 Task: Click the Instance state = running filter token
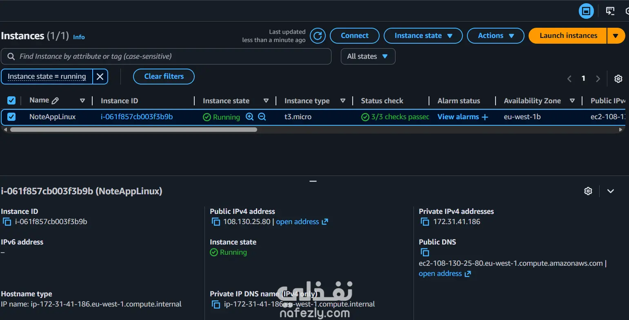(x=47, y=76)
